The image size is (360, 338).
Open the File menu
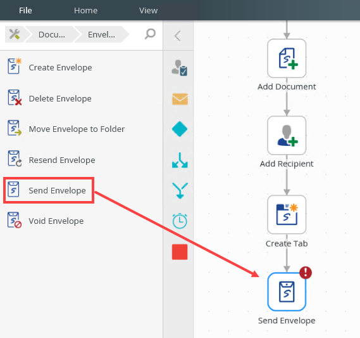25,10
